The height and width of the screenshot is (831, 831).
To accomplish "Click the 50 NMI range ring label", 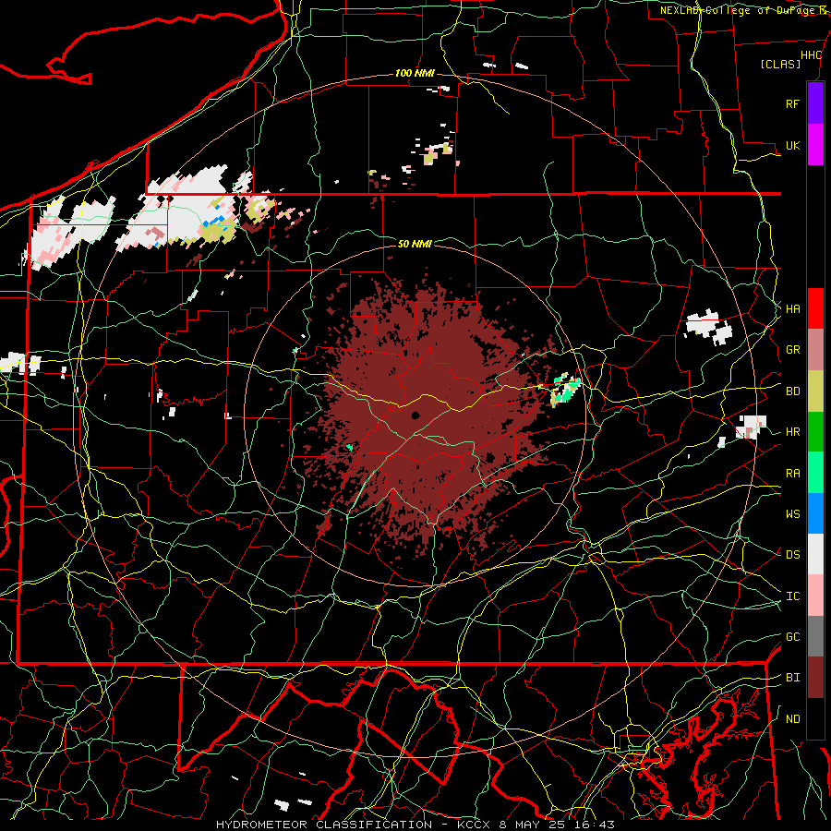I will tap(415, 244).
